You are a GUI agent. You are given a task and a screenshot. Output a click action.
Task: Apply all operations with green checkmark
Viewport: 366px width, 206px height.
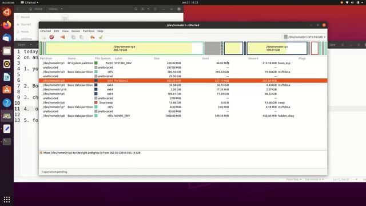point(101,37)
